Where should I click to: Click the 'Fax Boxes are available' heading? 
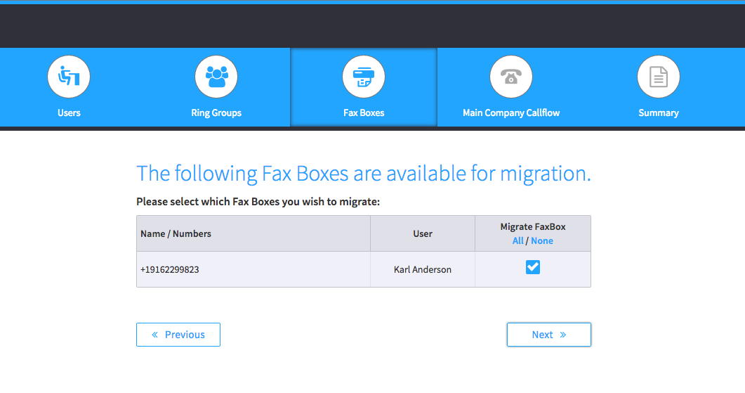pos(364,174)
